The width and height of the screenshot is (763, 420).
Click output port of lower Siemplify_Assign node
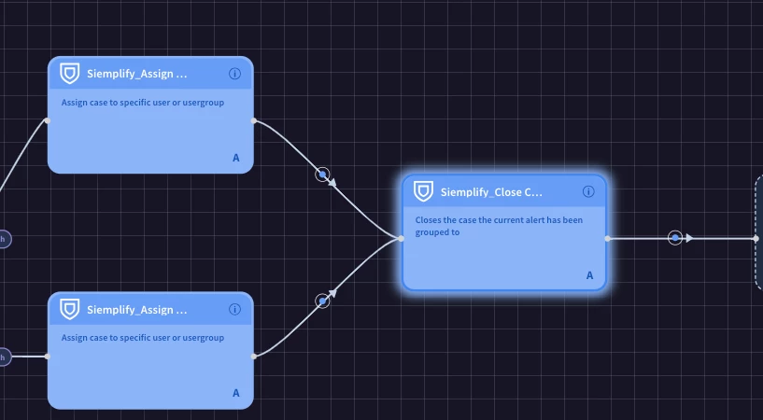click(253, 357)
